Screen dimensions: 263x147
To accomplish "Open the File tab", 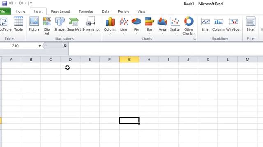I will [5, 11].
